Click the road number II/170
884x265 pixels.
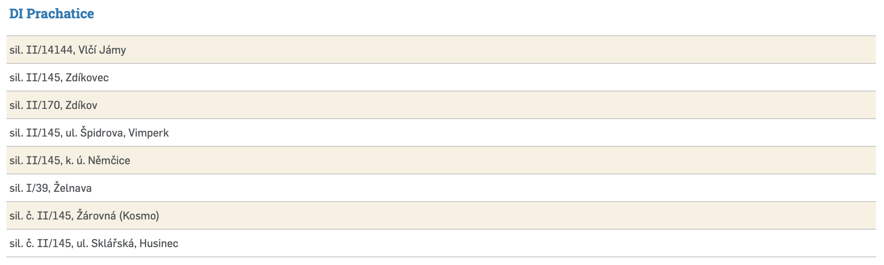(x=43, y=105)
